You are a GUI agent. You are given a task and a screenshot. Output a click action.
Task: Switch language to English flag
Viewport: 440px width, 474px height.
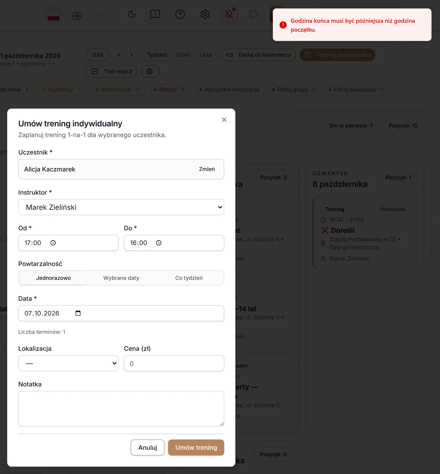[x=77, y=16]
